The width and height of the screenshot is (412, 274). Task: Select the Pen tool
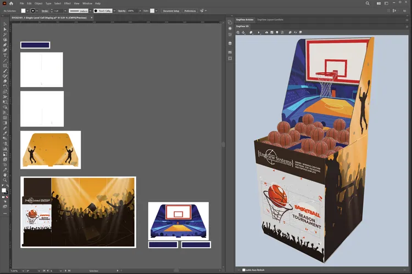[x=5, y=45]
